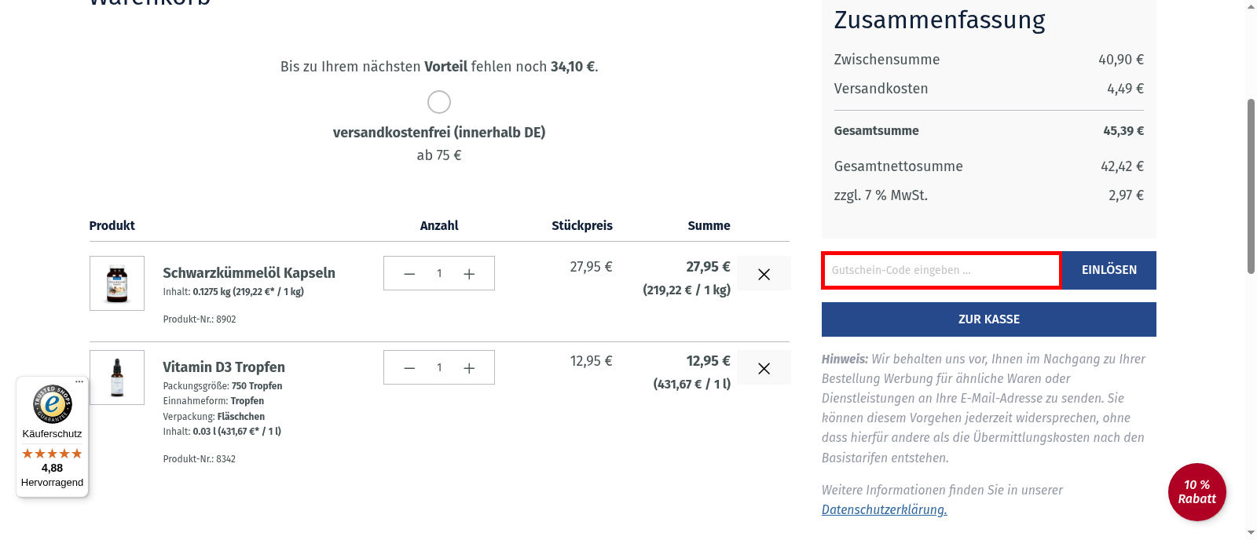Screen dimensions: 1257x540
Task: Click Vitamin D3 Tropfen bottle thumbnail
Action: point(117,378)
